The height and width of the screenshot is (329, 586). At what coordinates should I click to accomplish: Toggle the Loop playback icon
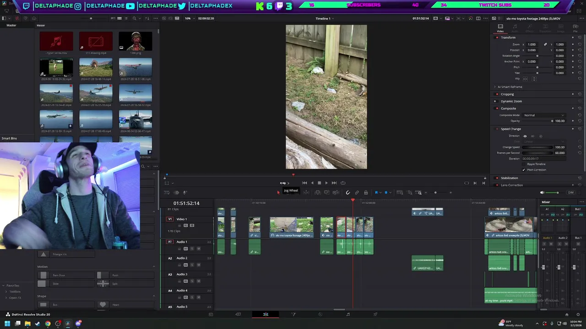click(x=343, y=183)
